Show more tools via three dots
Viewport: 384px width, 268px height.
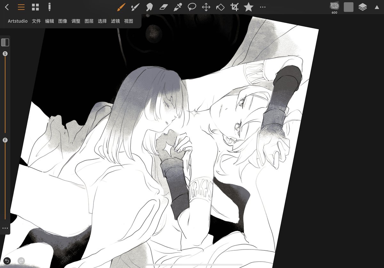pos(263,7)
